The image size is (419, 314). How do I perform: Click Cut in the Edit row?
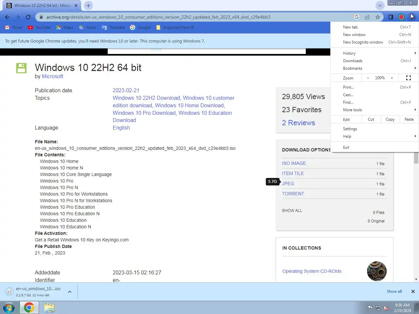(x=371, y=119)
